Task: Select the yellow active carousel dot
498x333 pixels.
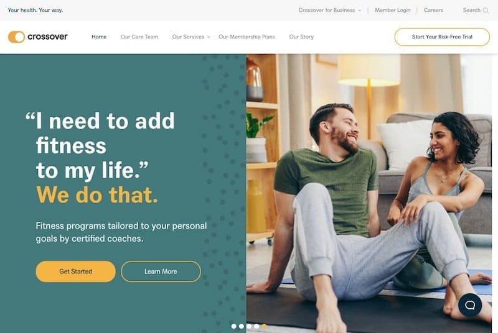Action: coord(264,326)
